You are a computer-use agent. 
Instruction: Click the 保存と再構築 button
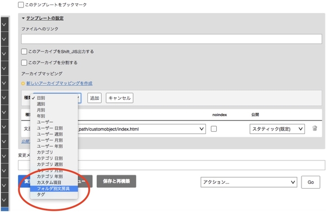coord(116,181)
